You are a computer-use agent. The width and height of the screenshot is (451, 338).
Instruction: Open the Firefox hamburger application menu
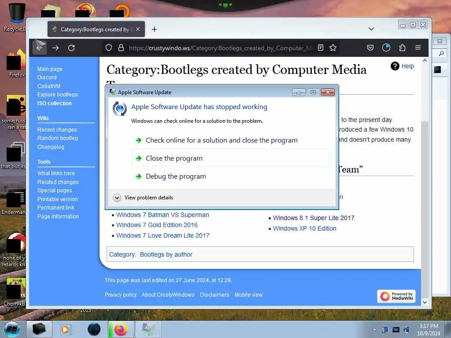tap(418, 48)
